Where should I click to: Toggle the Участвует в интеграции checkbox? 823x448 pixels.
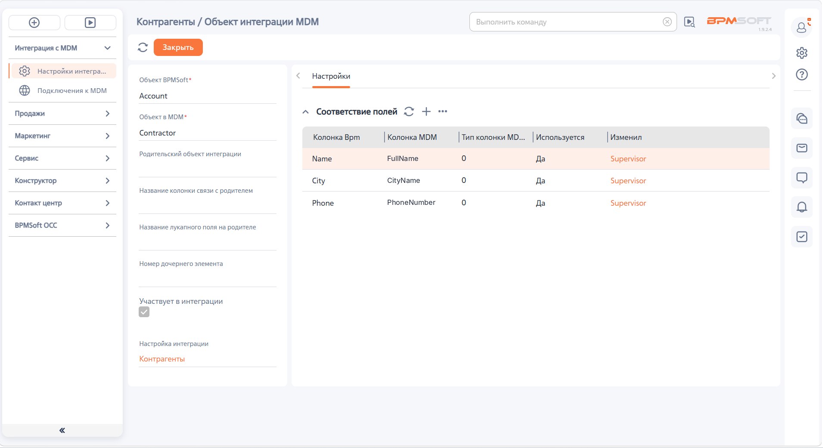point(144,312)
